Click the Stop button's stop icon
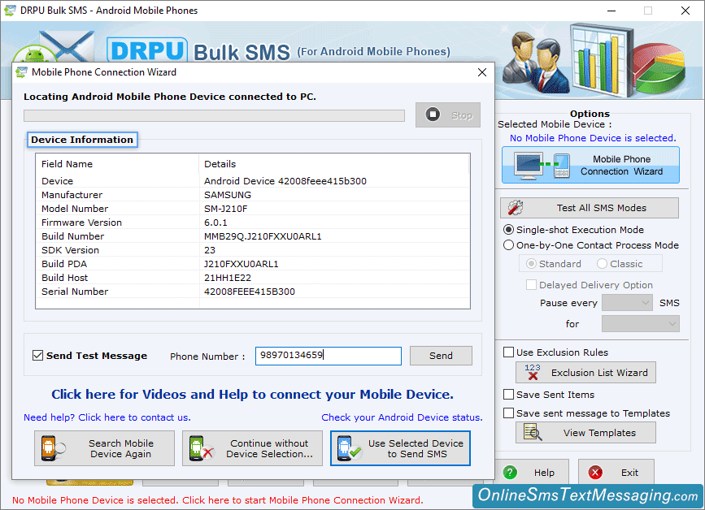The height and width of the screenshot is (510, 705). (x=433, y=115)
